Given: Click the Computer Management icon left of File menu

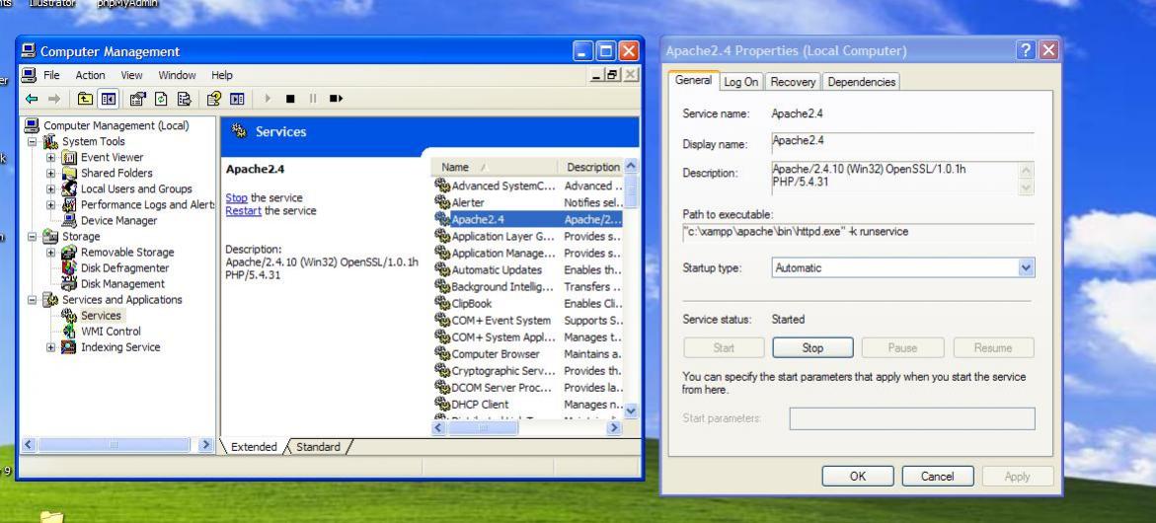Looking at the screenshot, I should pos(29,75).
